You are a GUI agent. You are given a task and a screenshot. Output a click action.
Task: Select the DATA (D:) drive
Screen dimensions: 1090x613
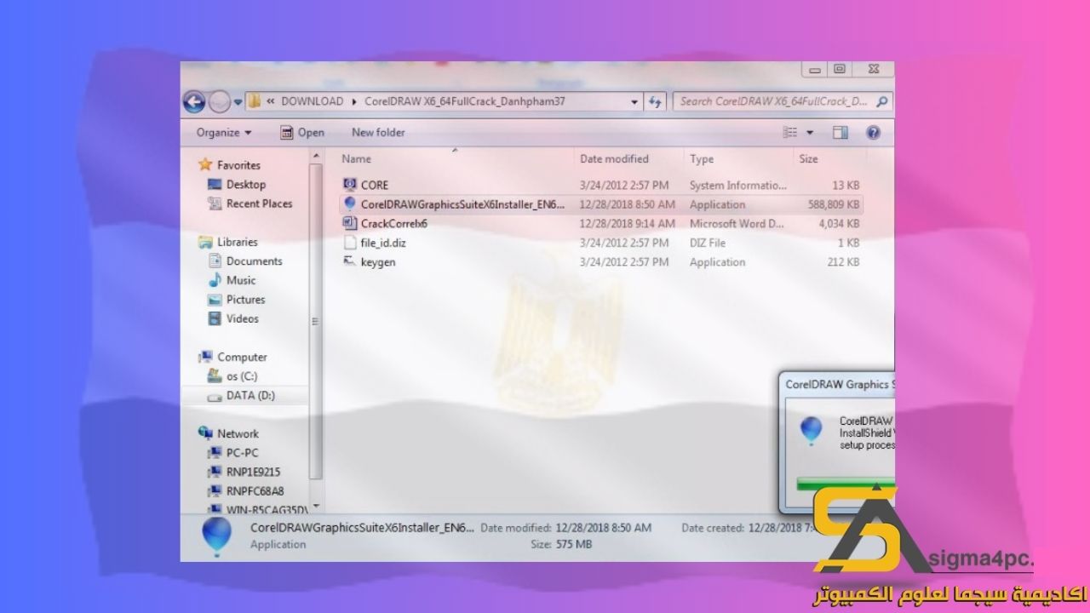point(250,396)
